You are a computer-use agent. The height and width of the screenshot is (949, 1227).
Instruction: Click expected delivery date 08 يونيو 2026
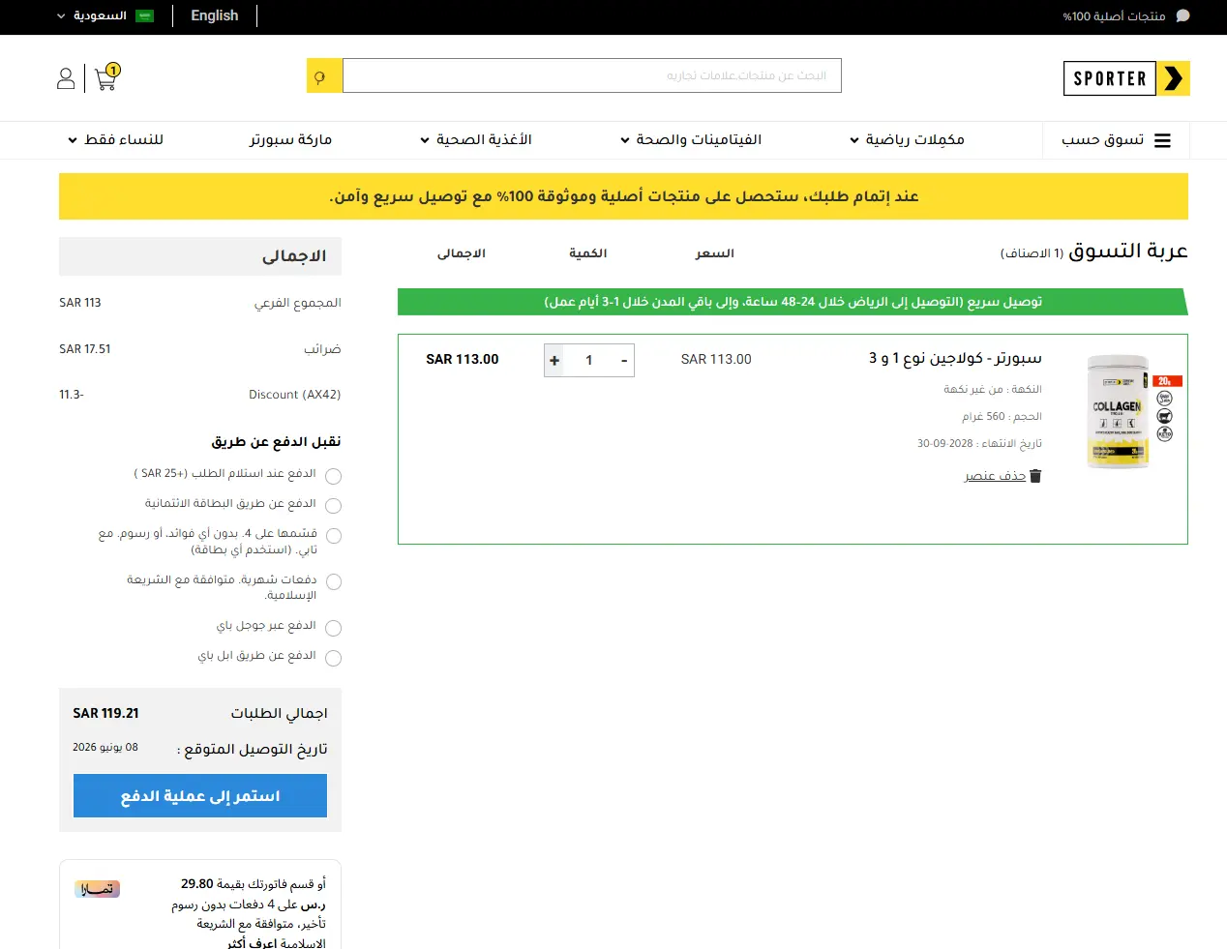tap(105, 748)
